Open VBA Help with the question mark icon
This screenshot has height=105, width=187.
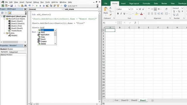[x=65, y=6]
